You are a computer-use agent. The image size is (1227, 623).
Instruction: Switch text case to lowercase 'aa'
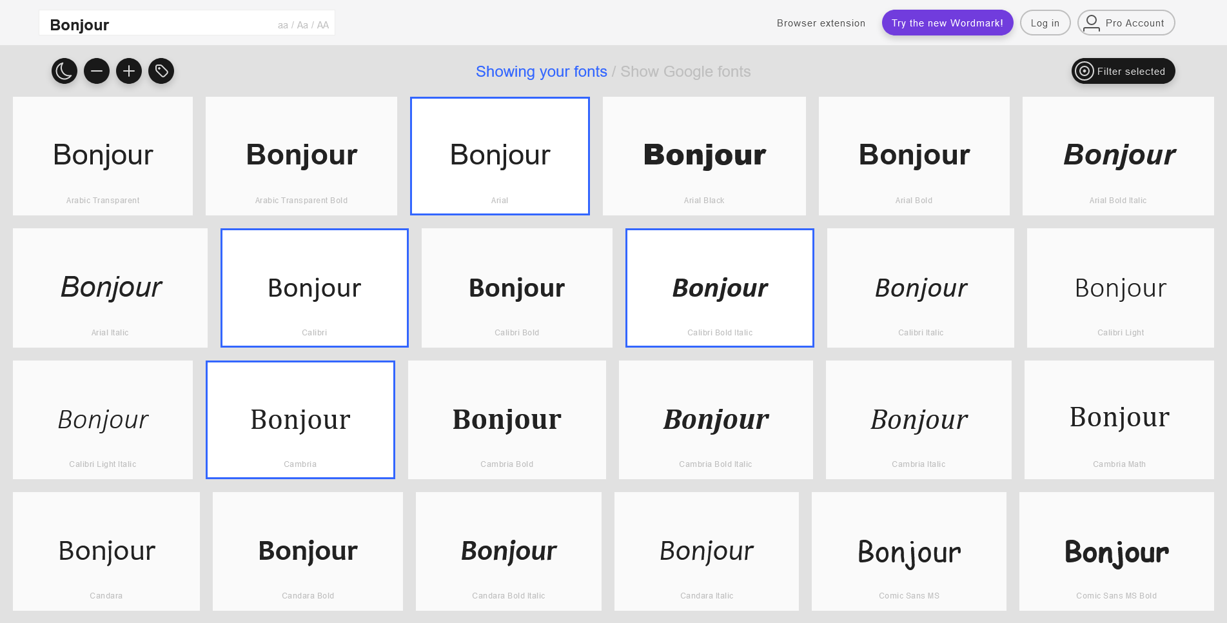click(283, 25)
